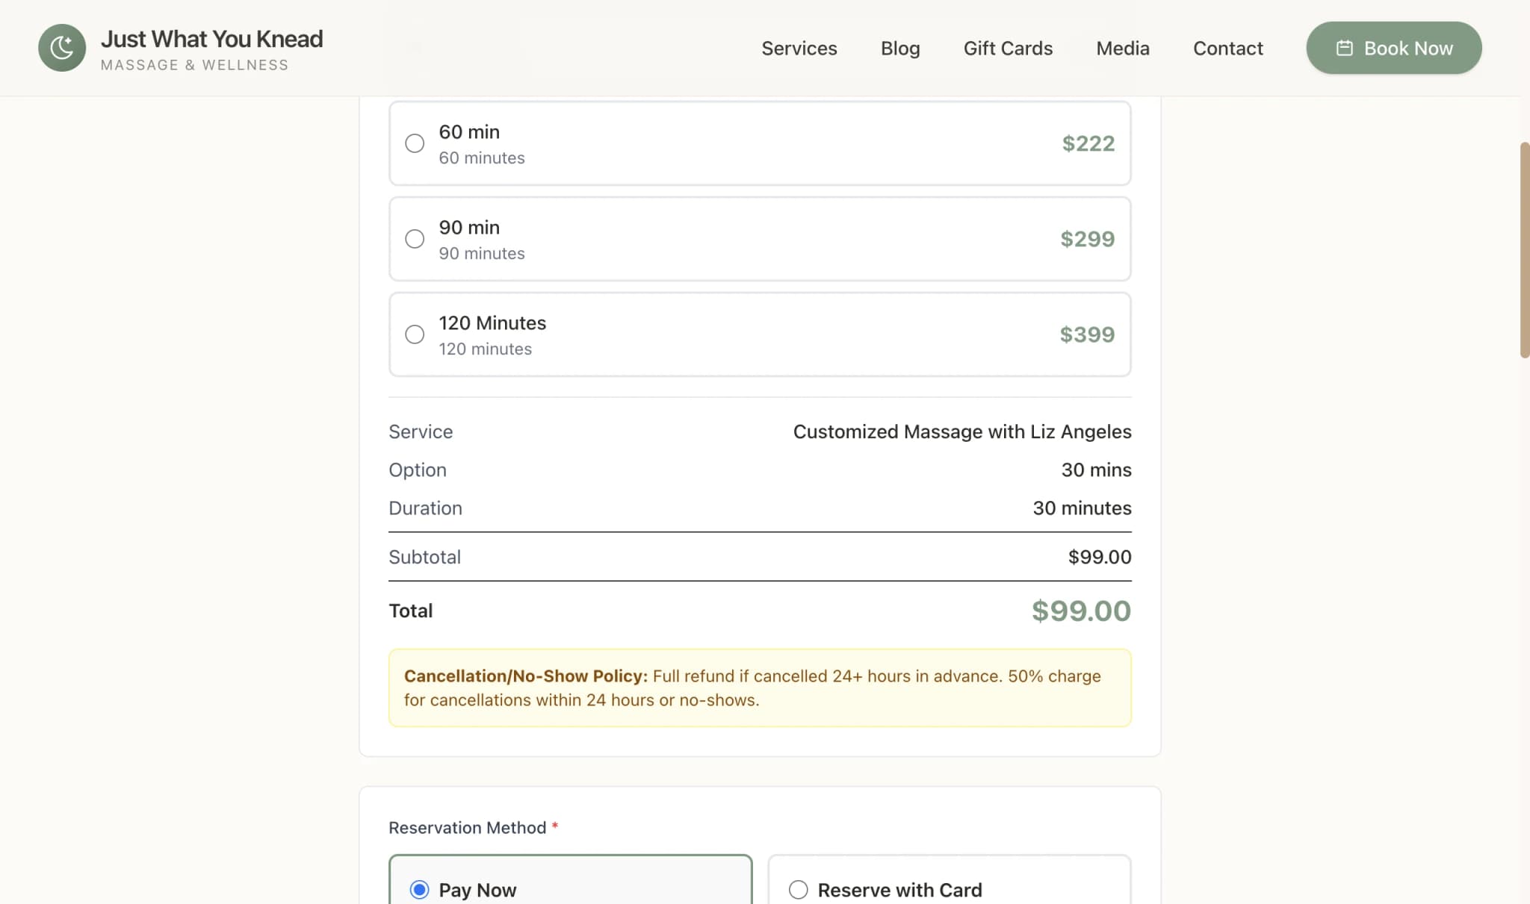Click the Duration label
The width and height of the screenshot is (1530, 904).
coord(425,508)
